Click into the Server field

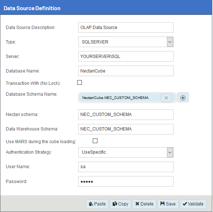(126, 57)
